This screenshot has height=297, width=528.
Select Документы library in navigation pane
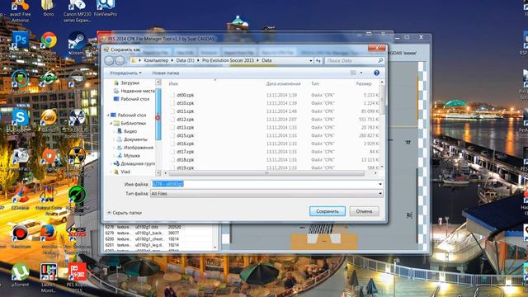click(135, 139)
